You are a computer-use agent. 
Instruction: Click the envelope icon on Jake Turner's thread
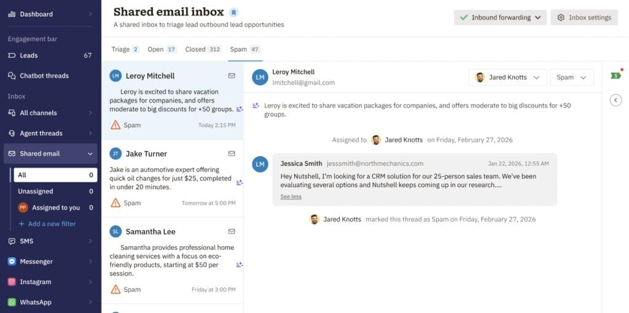232,153
